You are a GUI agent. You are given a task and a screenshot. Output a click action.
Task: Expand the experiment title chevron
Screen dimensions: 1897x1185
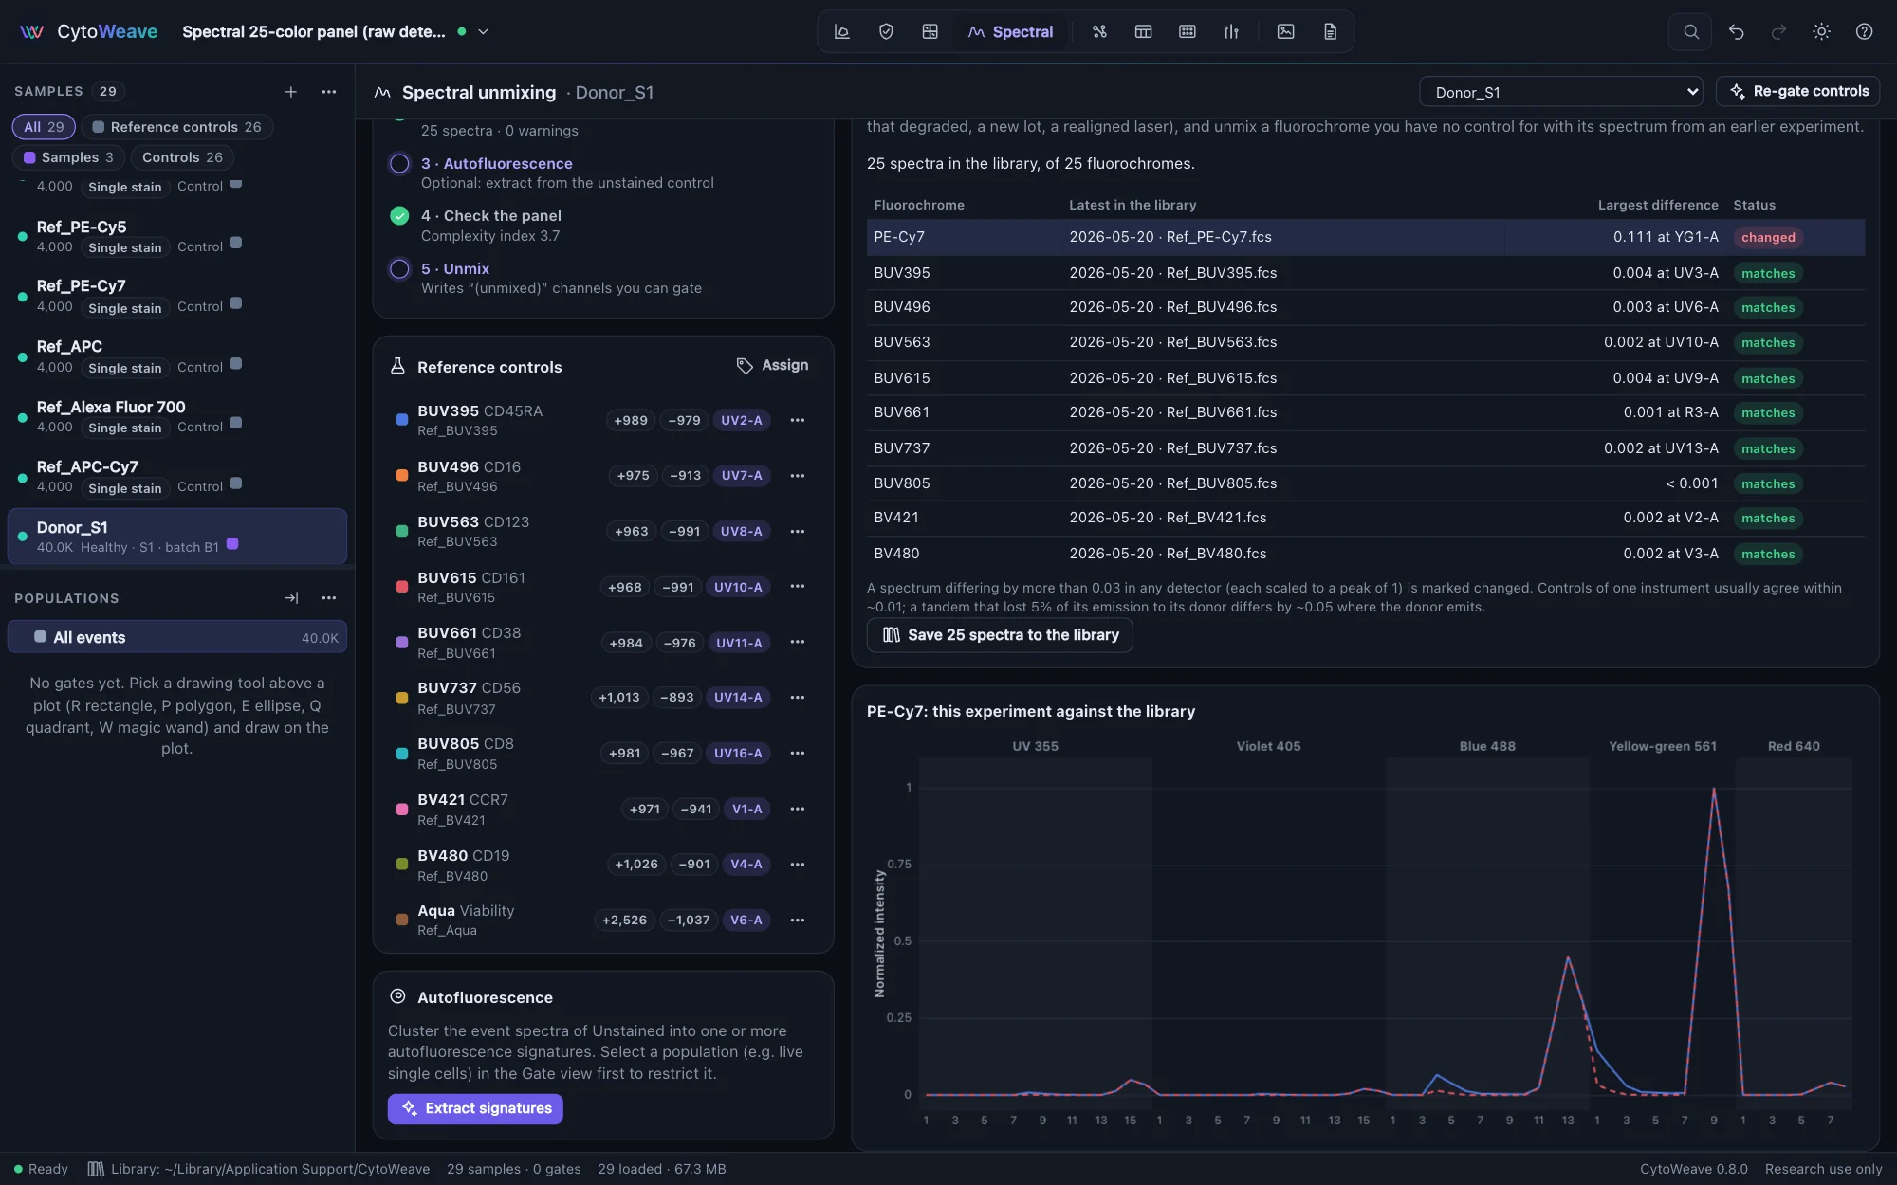[x=483, y=32]
